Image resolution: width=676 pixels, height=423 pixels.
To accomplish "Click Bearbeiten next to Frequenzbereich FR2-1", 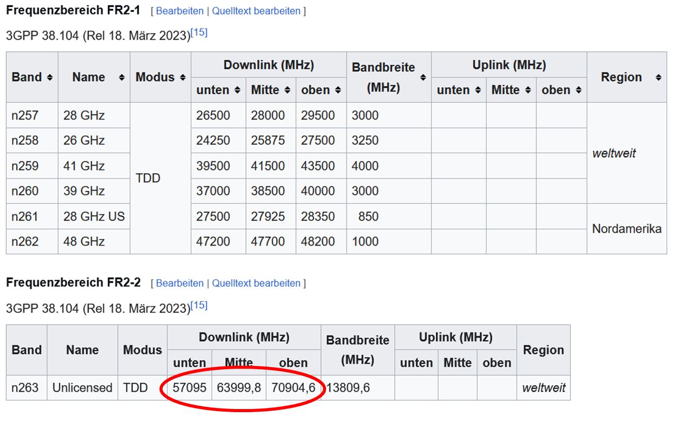I will tap(180, 11).
